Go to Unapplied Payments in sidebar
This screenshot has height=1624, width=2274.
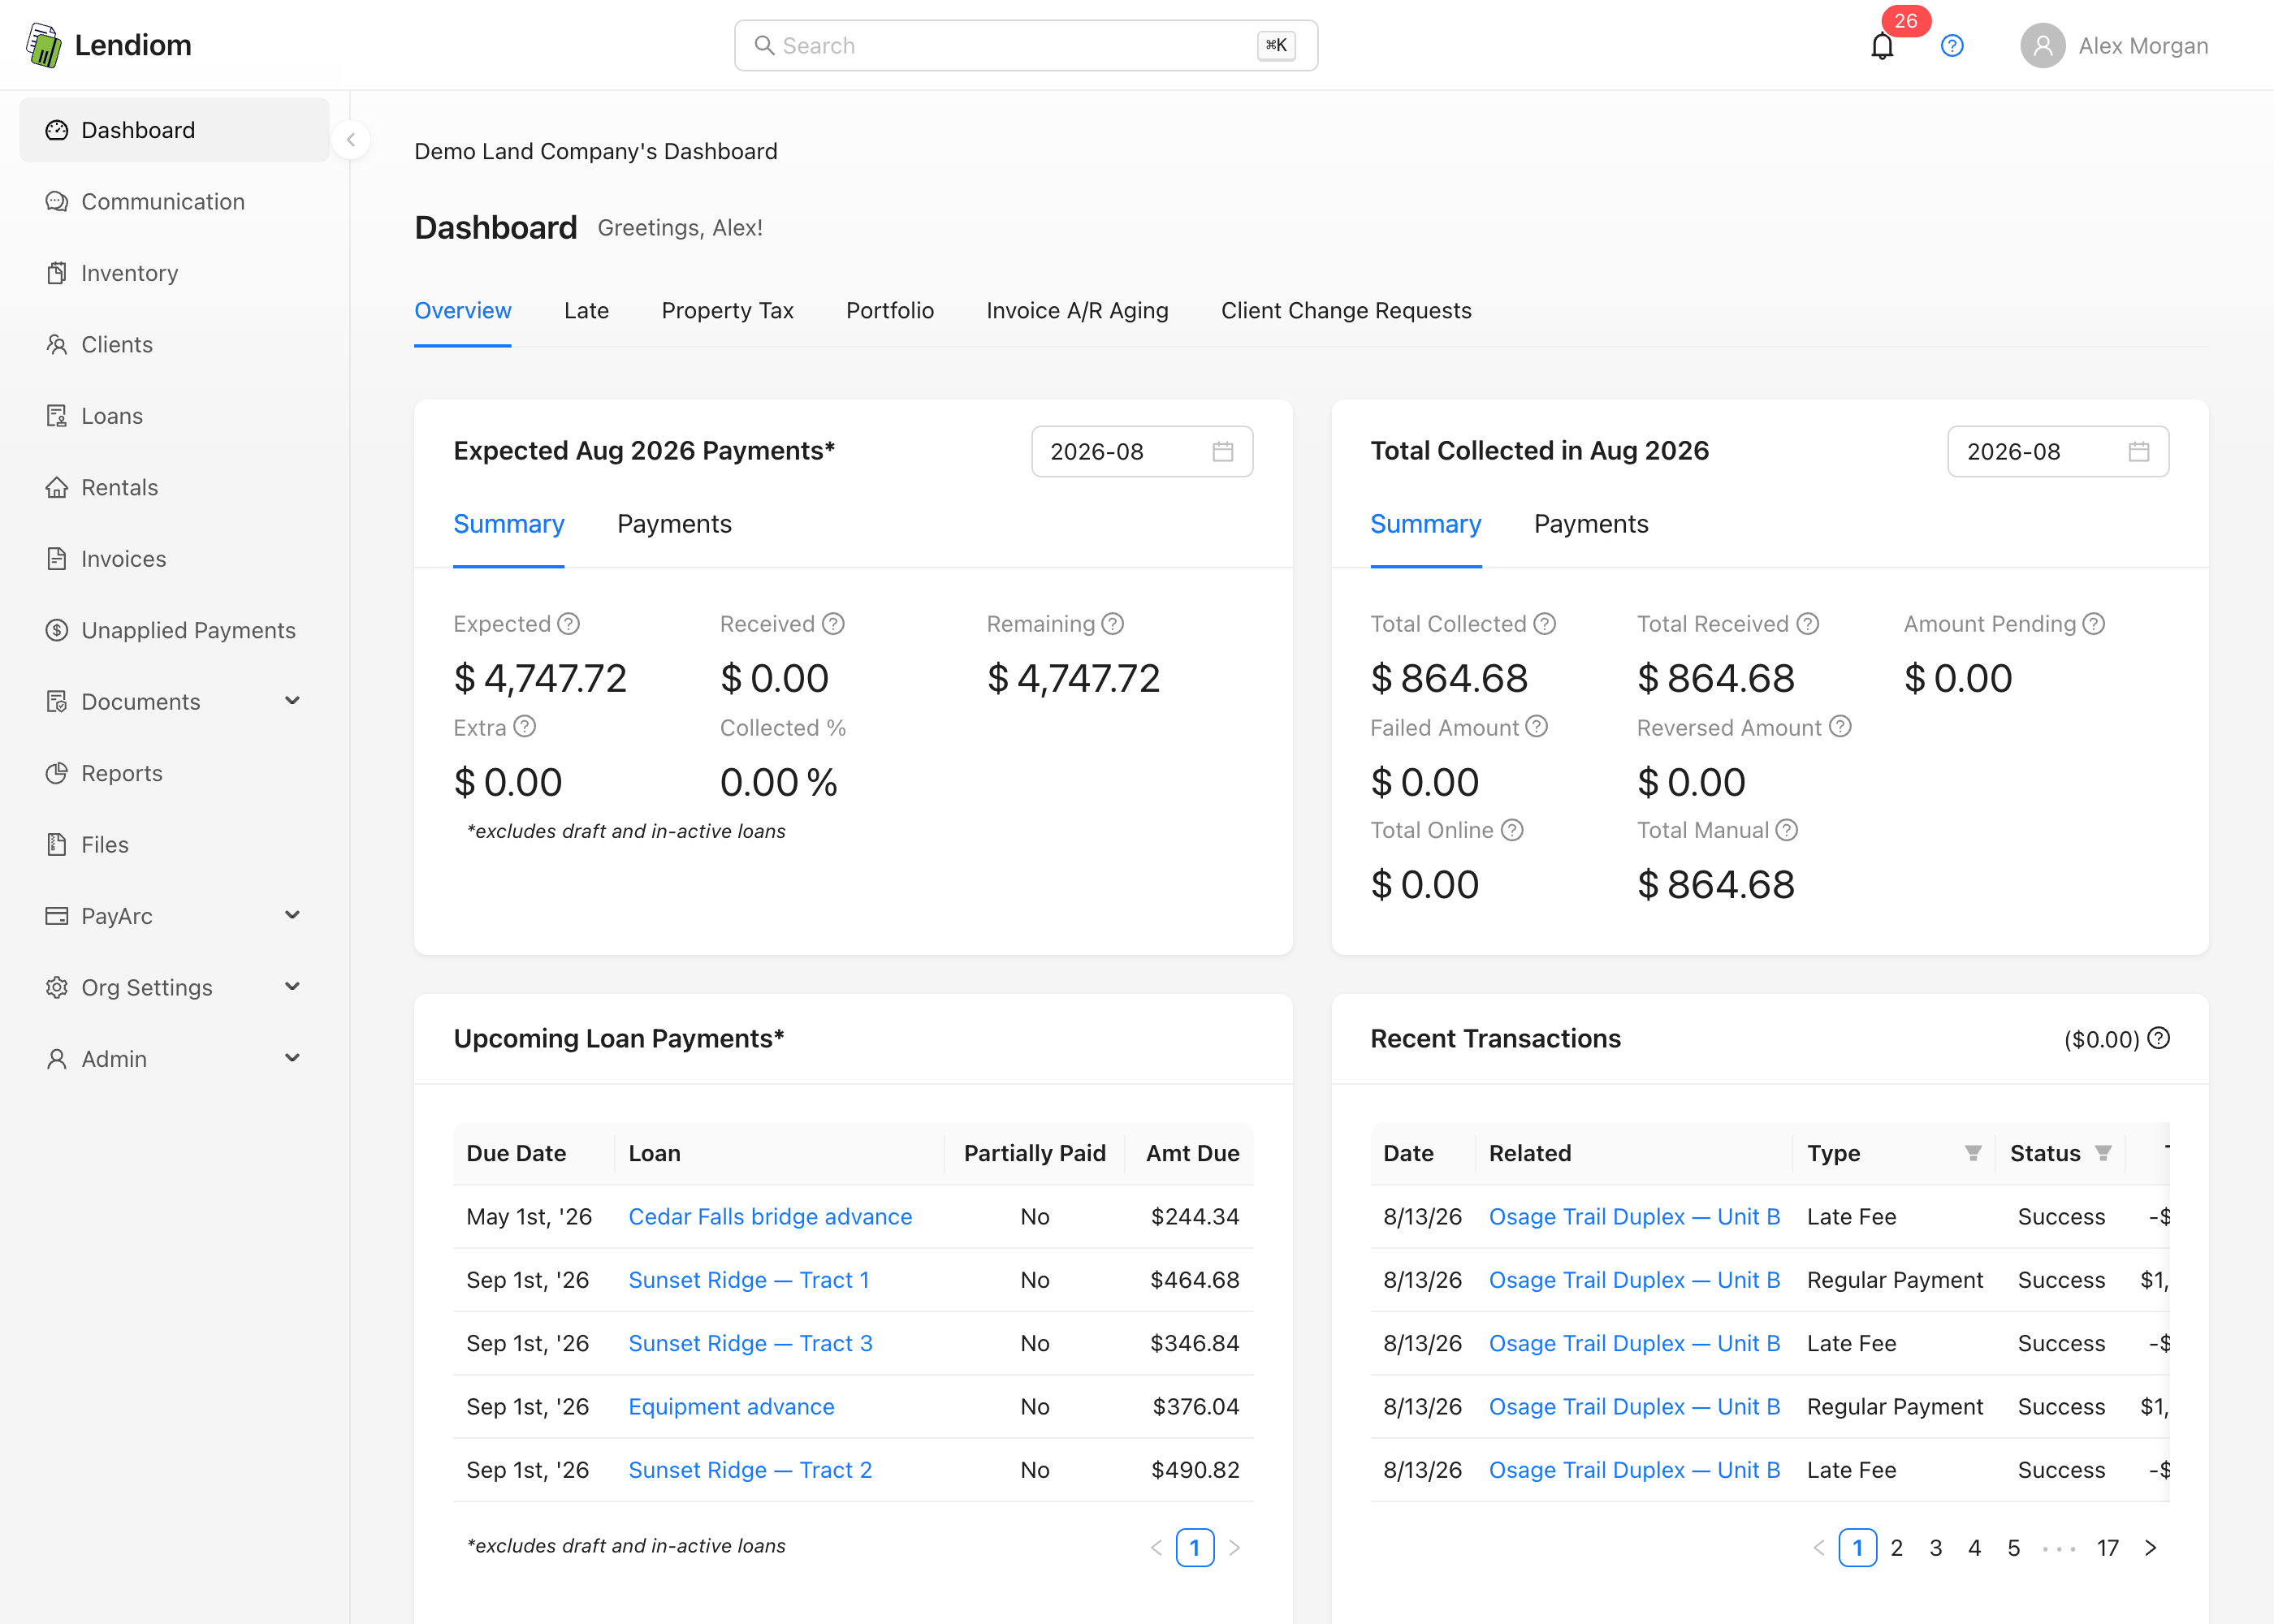[174, 630]
